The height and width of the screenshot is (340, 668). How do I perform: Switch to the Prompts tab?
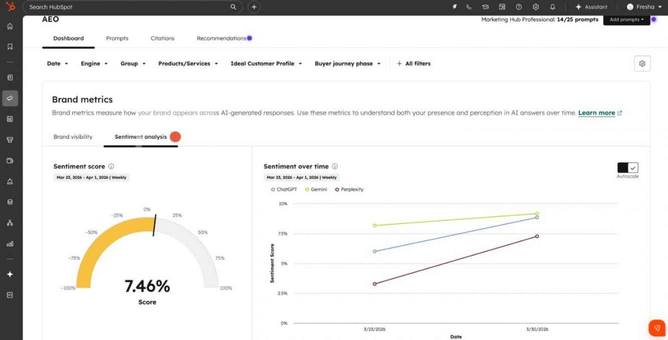pyautogui.click(x=117, y=38)
